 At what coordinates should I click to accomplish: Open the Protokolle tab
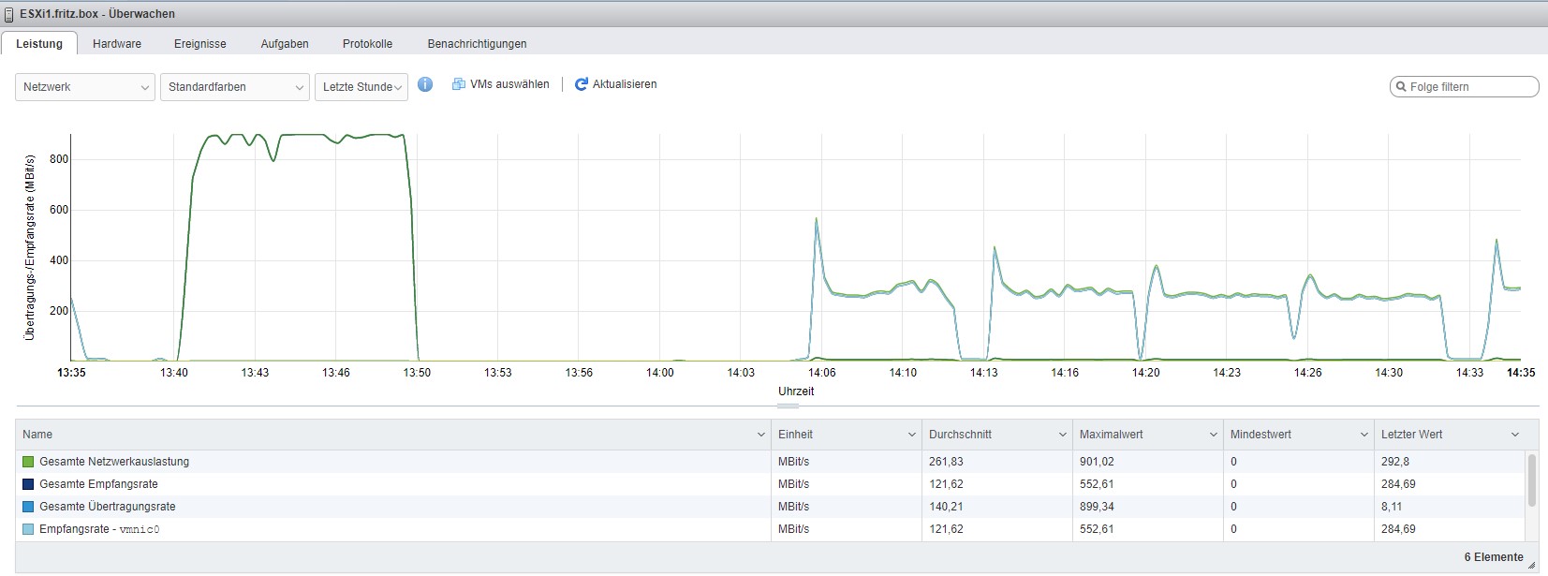coord(367,44)
